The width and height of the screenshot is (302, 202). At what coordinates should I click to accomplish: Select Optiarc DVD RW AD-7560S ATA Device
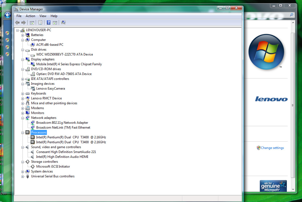tap(64, 74)
